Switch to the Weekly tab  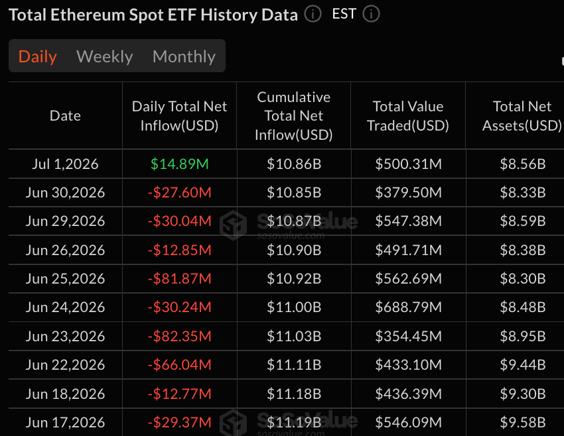click(x=105, y=56)
